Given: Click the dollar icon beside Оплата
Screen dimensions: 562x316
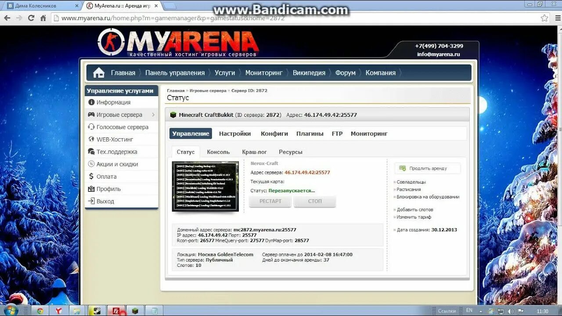Looking at the screenshot, I should click(91, 176).
